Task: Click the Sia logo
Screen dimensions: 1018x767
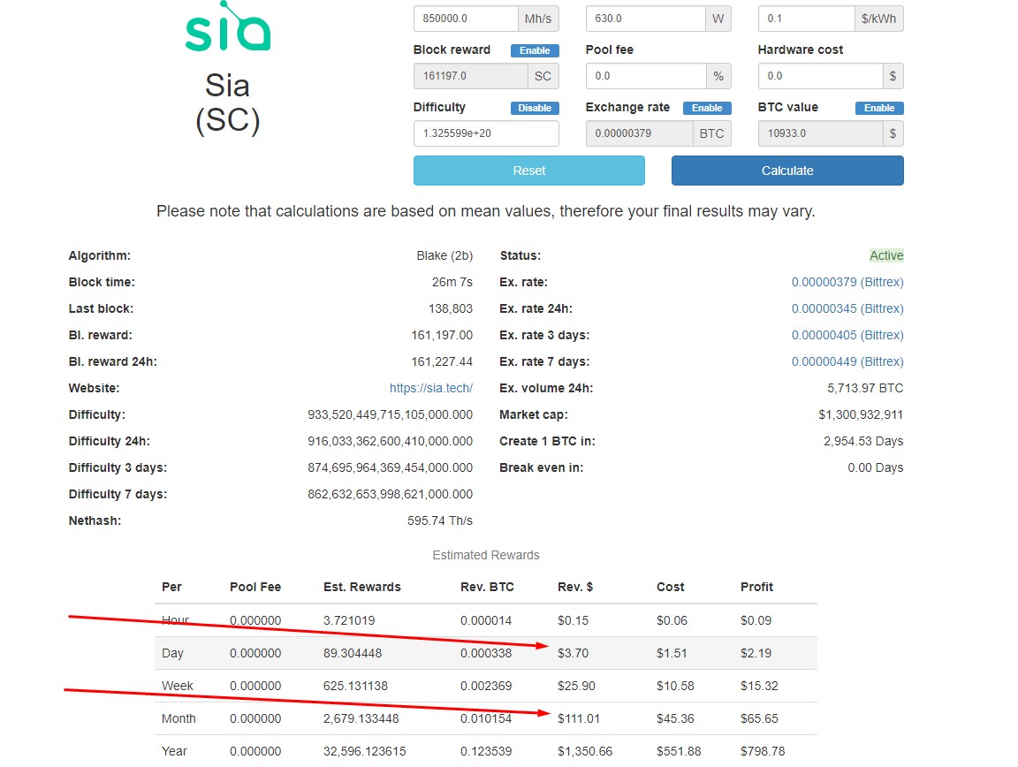Action: (228, 26)
